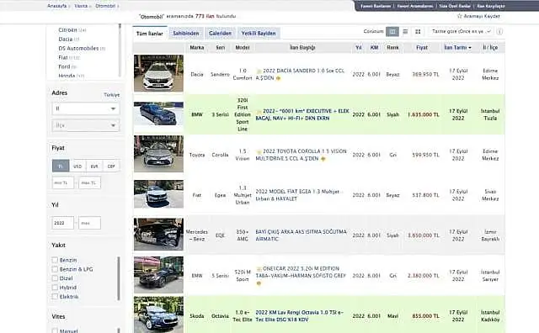Screen dimensions: 539x333
Task: Open the BMW 320i First Edition listing title
Action: click(x=302, y=114)
